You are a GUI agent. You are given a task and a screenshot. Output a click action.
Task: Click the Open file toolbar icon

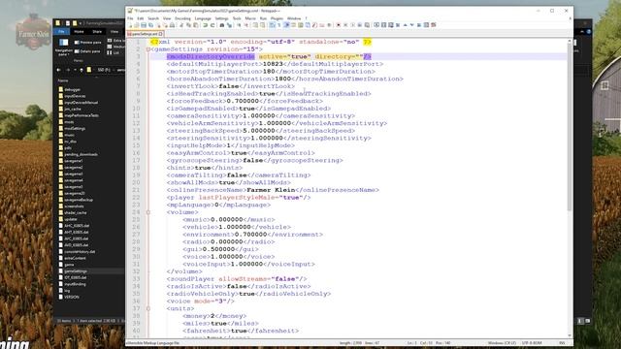(x=137, y=25)
